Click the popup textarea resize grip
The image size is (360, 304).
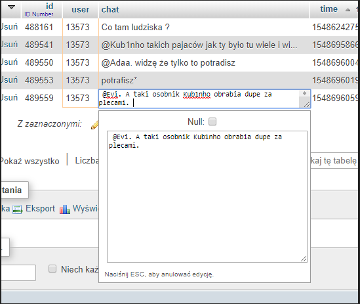click(304, 259)
